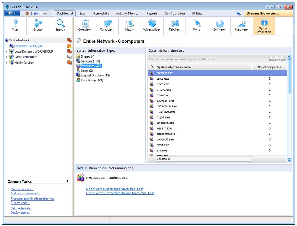Viewport: 297px width, 226px height.
Task: Export the list to HTML
Action: point(283,59)
